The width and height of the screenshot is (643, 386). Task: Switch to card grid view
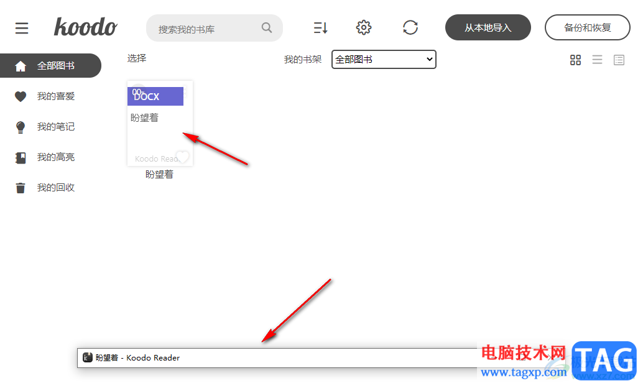tap(575, 60)
